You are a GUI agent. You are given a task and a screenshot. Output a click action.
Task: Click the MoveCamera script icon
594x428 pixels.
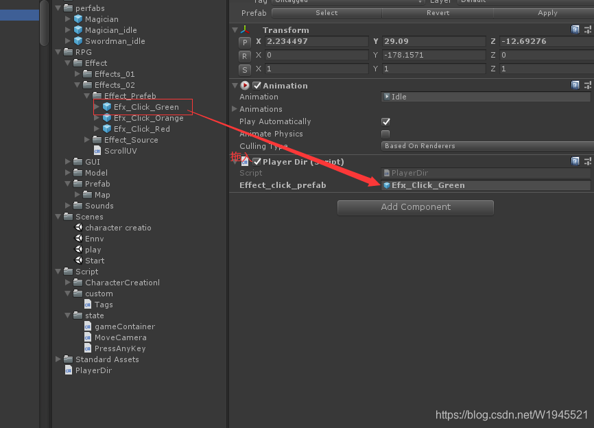coord(88,337)
